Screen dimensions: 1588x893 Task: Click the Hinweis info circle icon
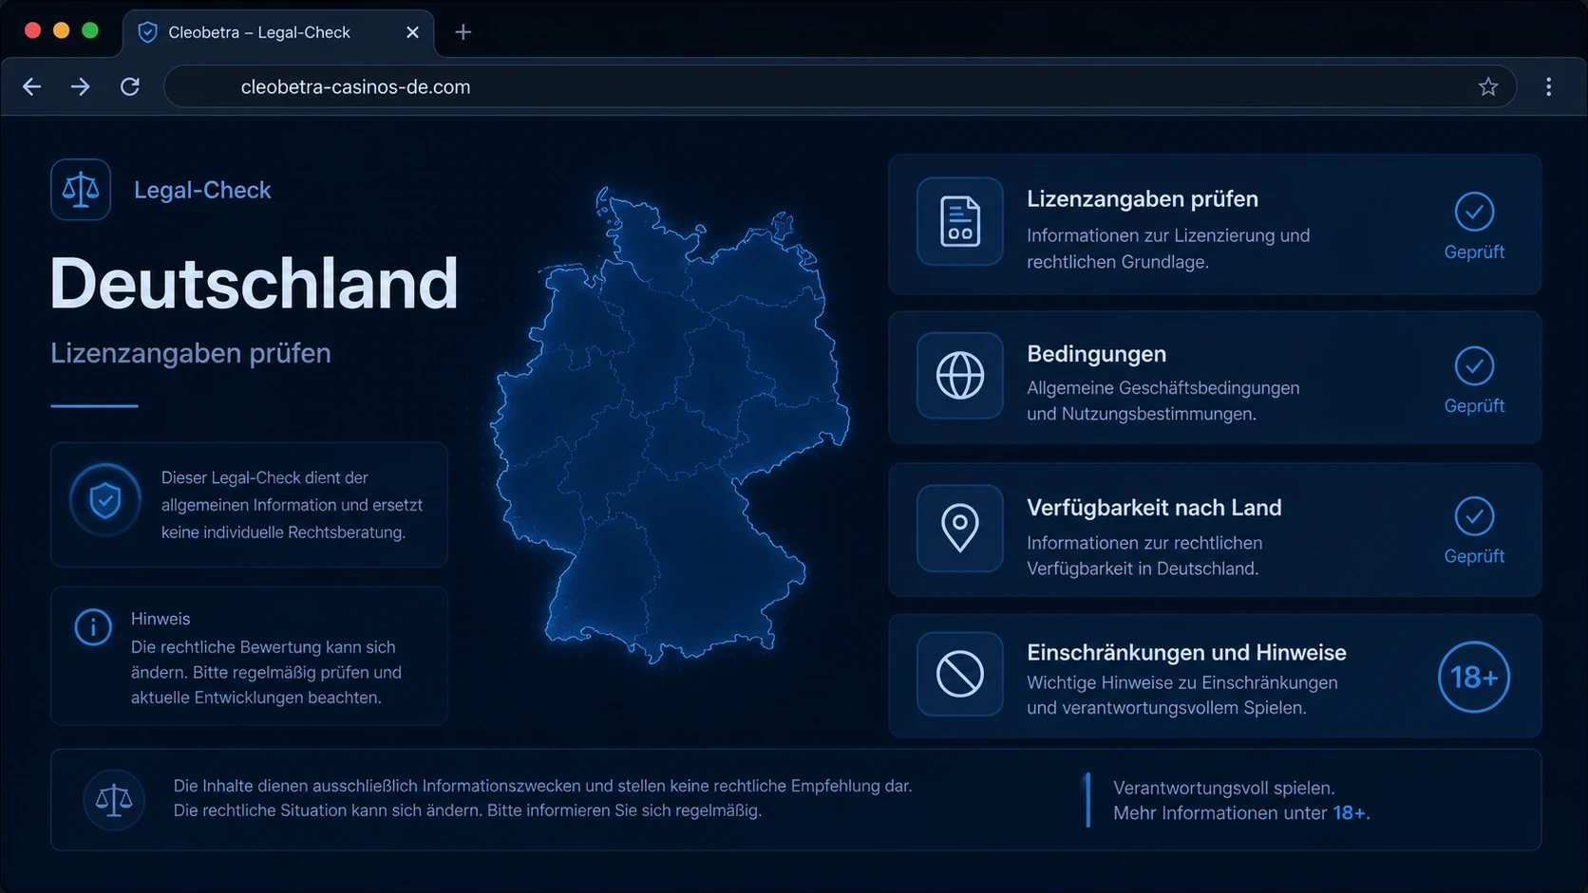click(x=93, y=627)
